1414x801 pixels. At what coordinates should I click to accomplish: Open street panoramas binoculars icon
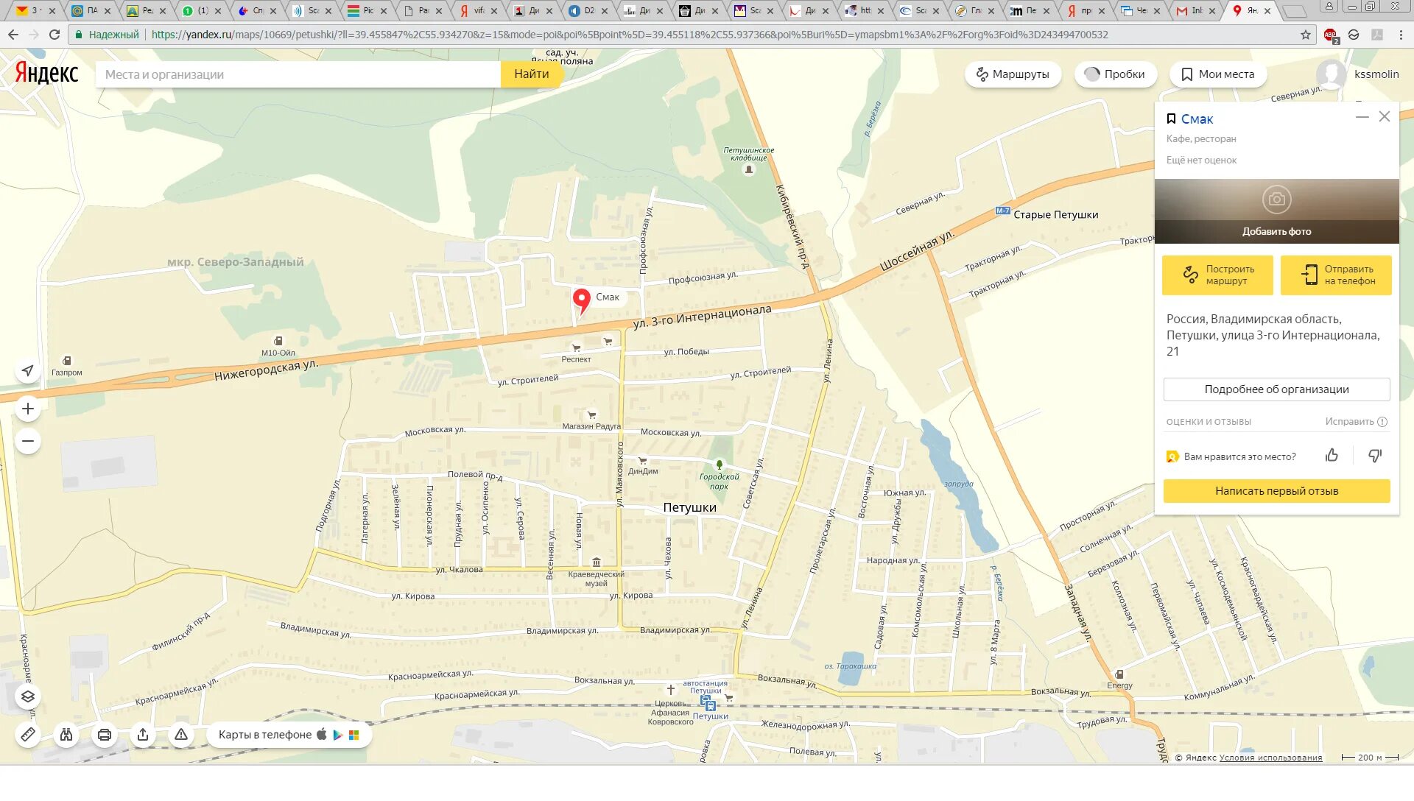point(66,734)
